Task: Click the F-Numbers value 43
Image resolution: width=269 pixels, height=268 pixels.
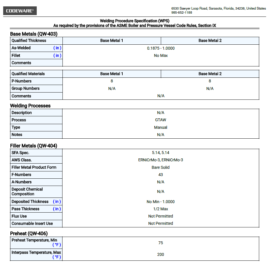Action: click(161, 175)
